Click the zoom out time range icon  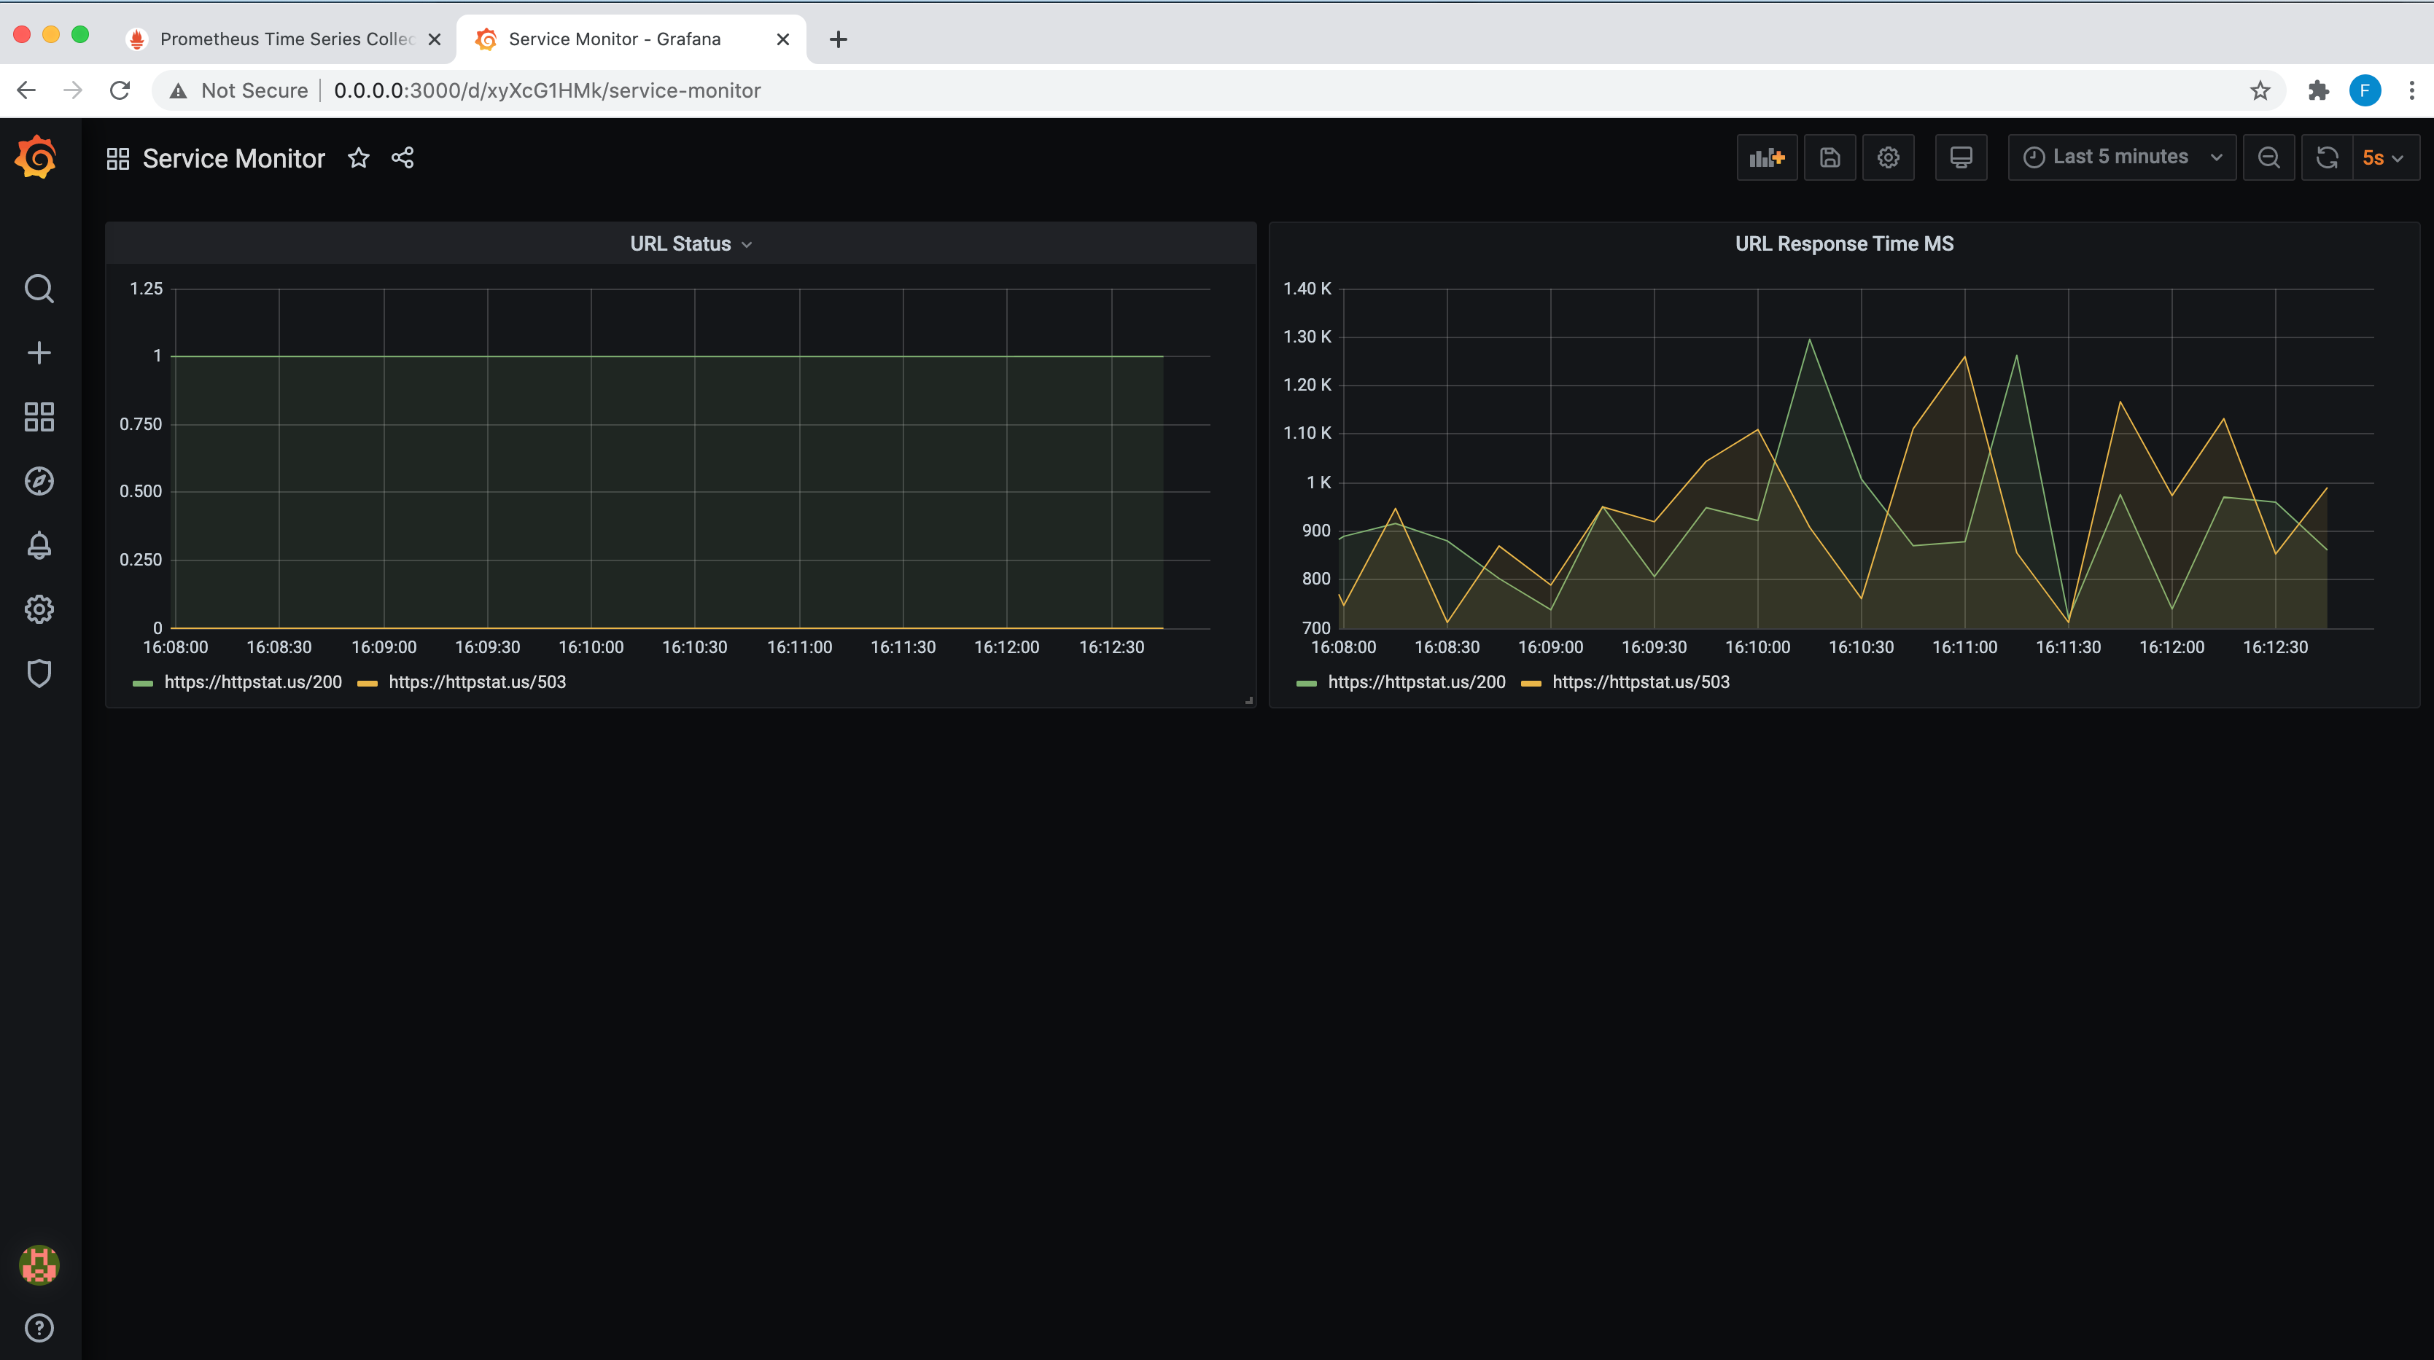pos(2268,157)
